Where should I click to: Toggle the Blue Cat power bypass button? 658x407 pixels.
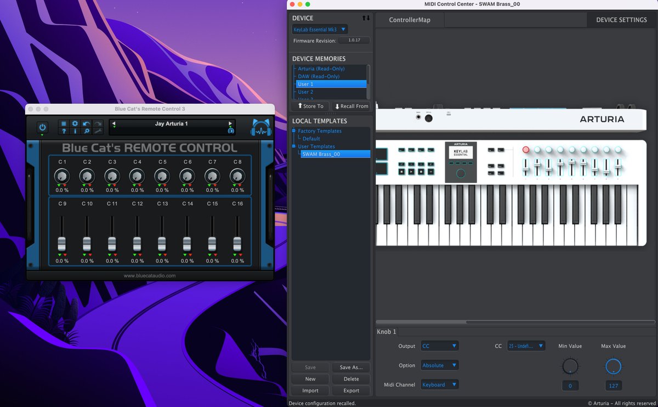(x=42, y=127)
